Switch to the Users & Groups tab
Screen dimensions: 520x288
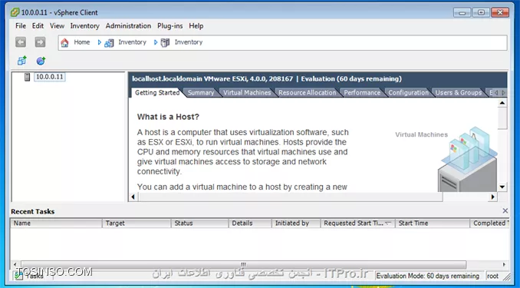tap(459, 93)
